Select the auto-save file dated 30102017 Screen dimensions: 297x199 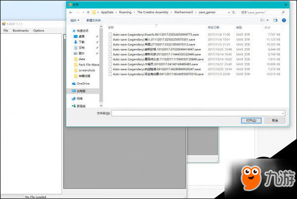pos(155,64)
